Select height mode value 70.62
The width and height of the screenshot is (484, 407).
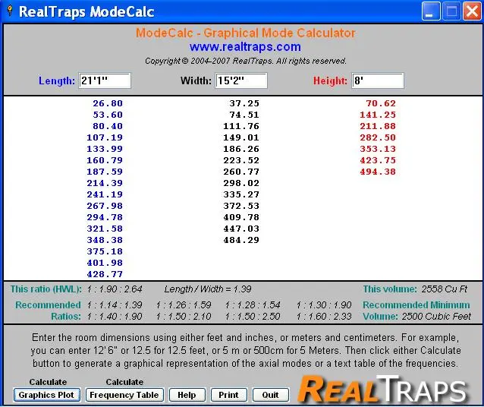click(x=381, y=103)
